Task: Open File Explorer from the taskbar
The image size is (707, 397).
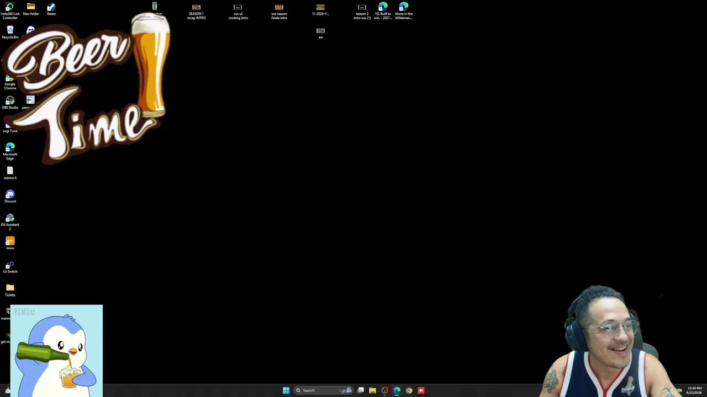Action: [x=373, y=390]
